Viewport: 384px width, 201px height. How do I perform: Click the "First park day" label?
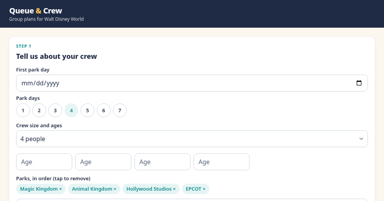pos(33,70)
